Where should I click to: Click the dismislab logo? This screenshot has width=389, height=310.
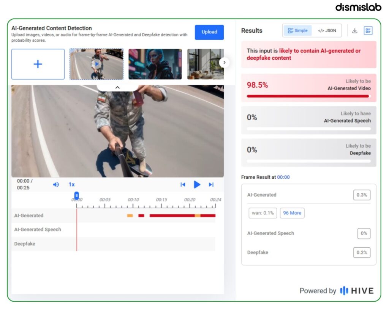(x=358, y=7)
